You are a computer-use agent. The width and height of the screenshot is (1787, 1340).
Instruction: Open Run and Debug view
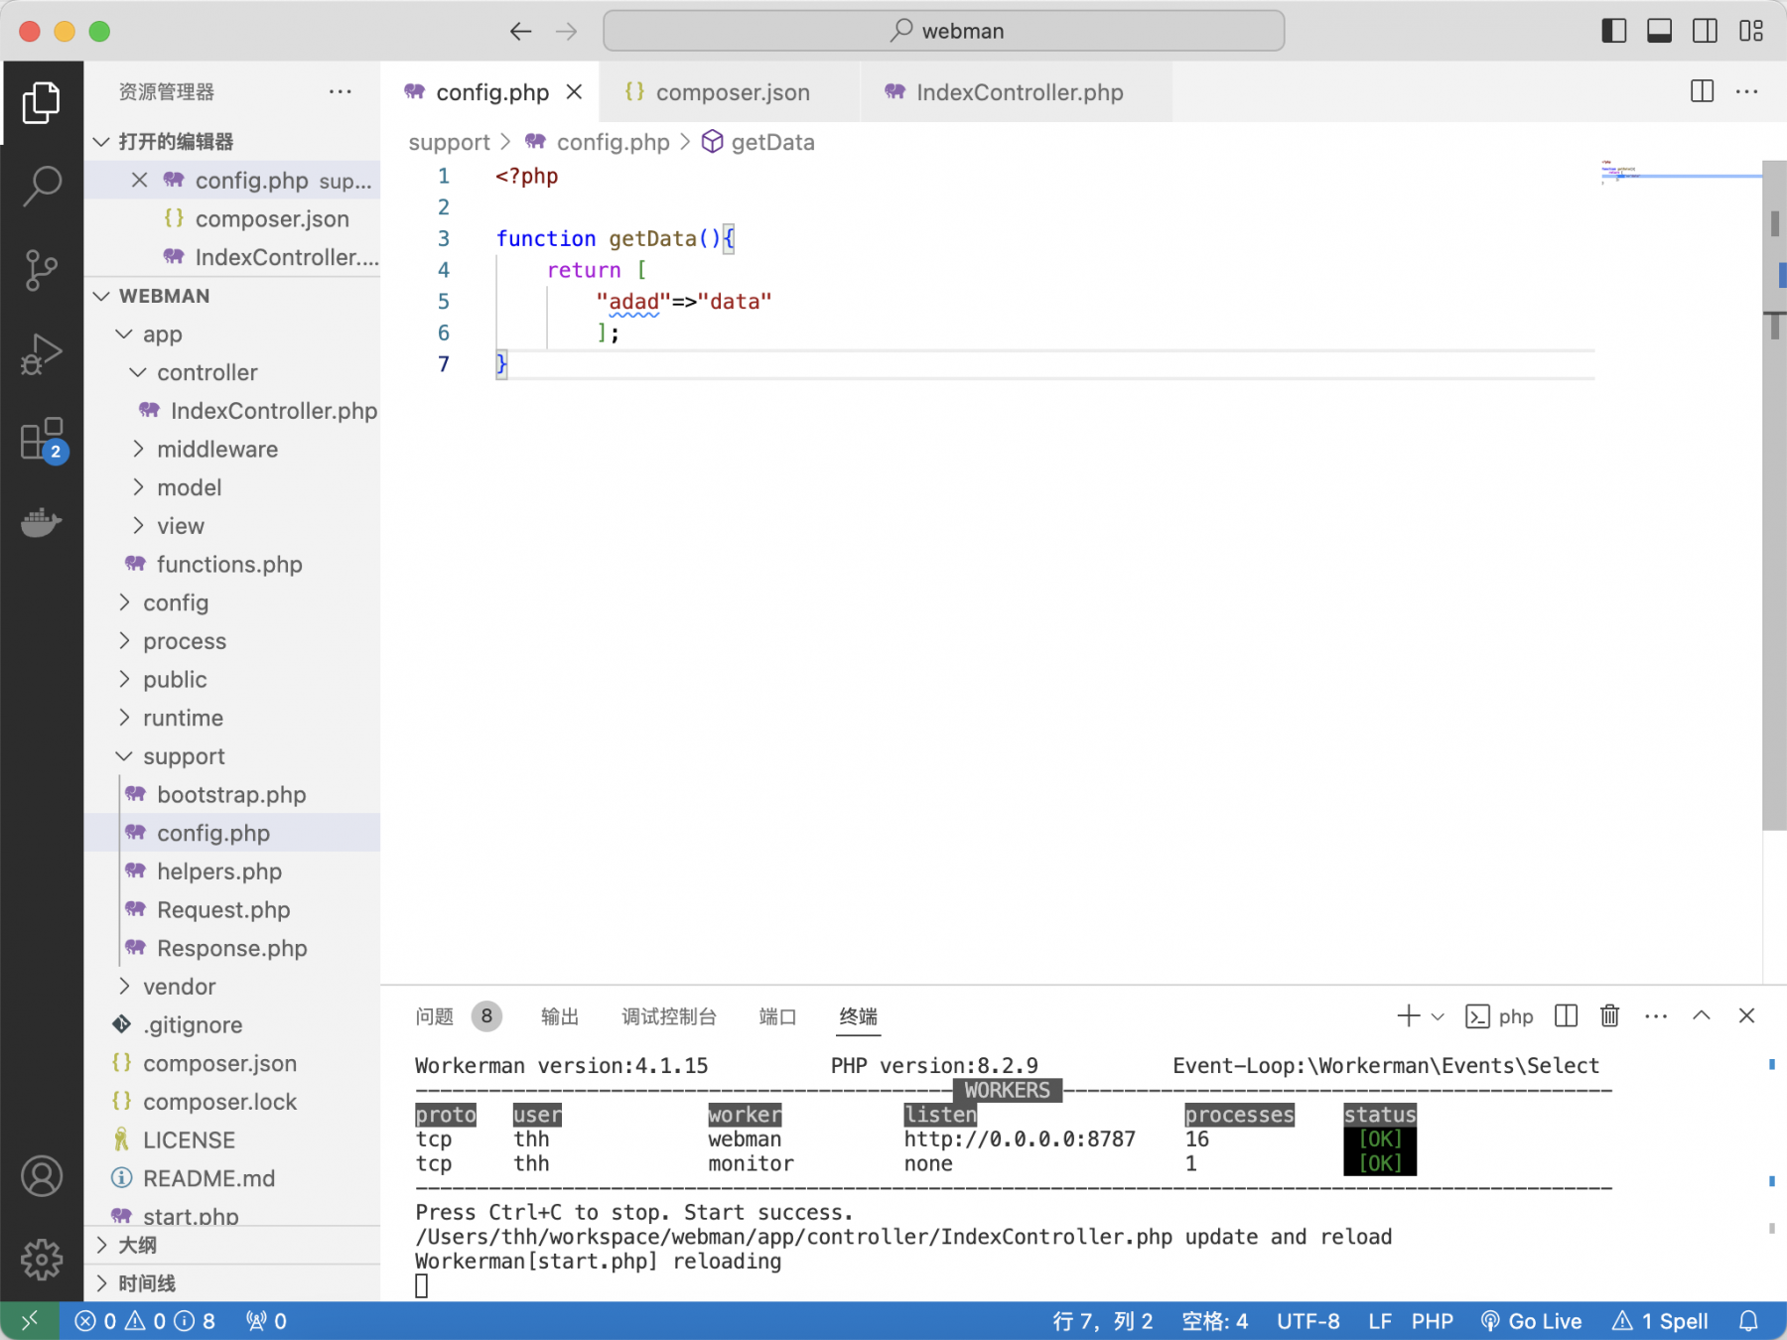pyautogui.click(x=41, y=353)
